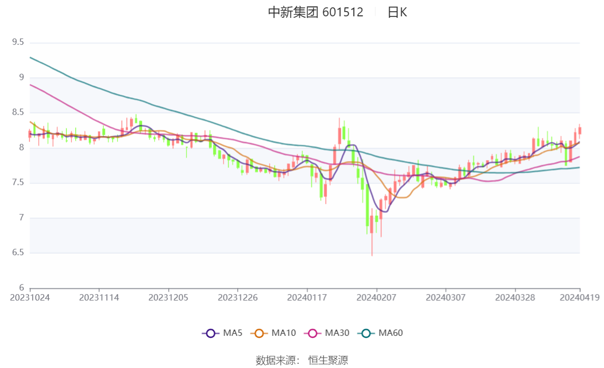Viewport: 604px width, 368px height.
Task: Click the 恒生聚源 data source text
Action: [x=328, y=360]
